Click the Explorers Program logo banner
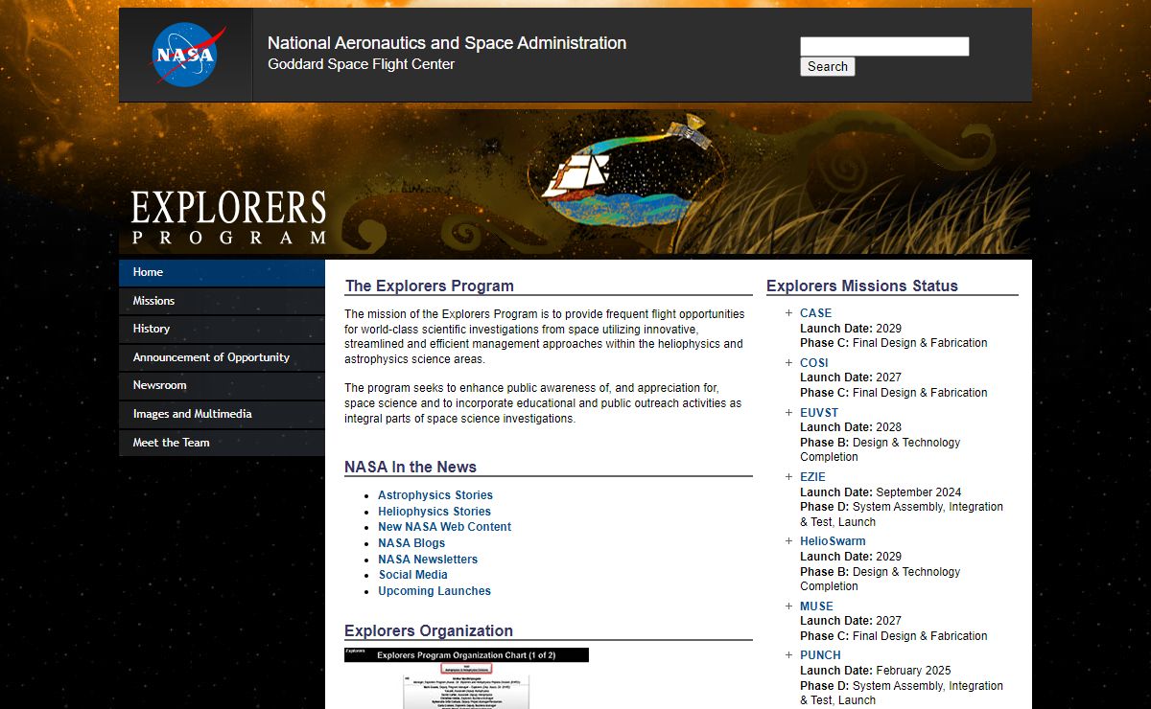The image size is (1151, 709). (228, 217)
